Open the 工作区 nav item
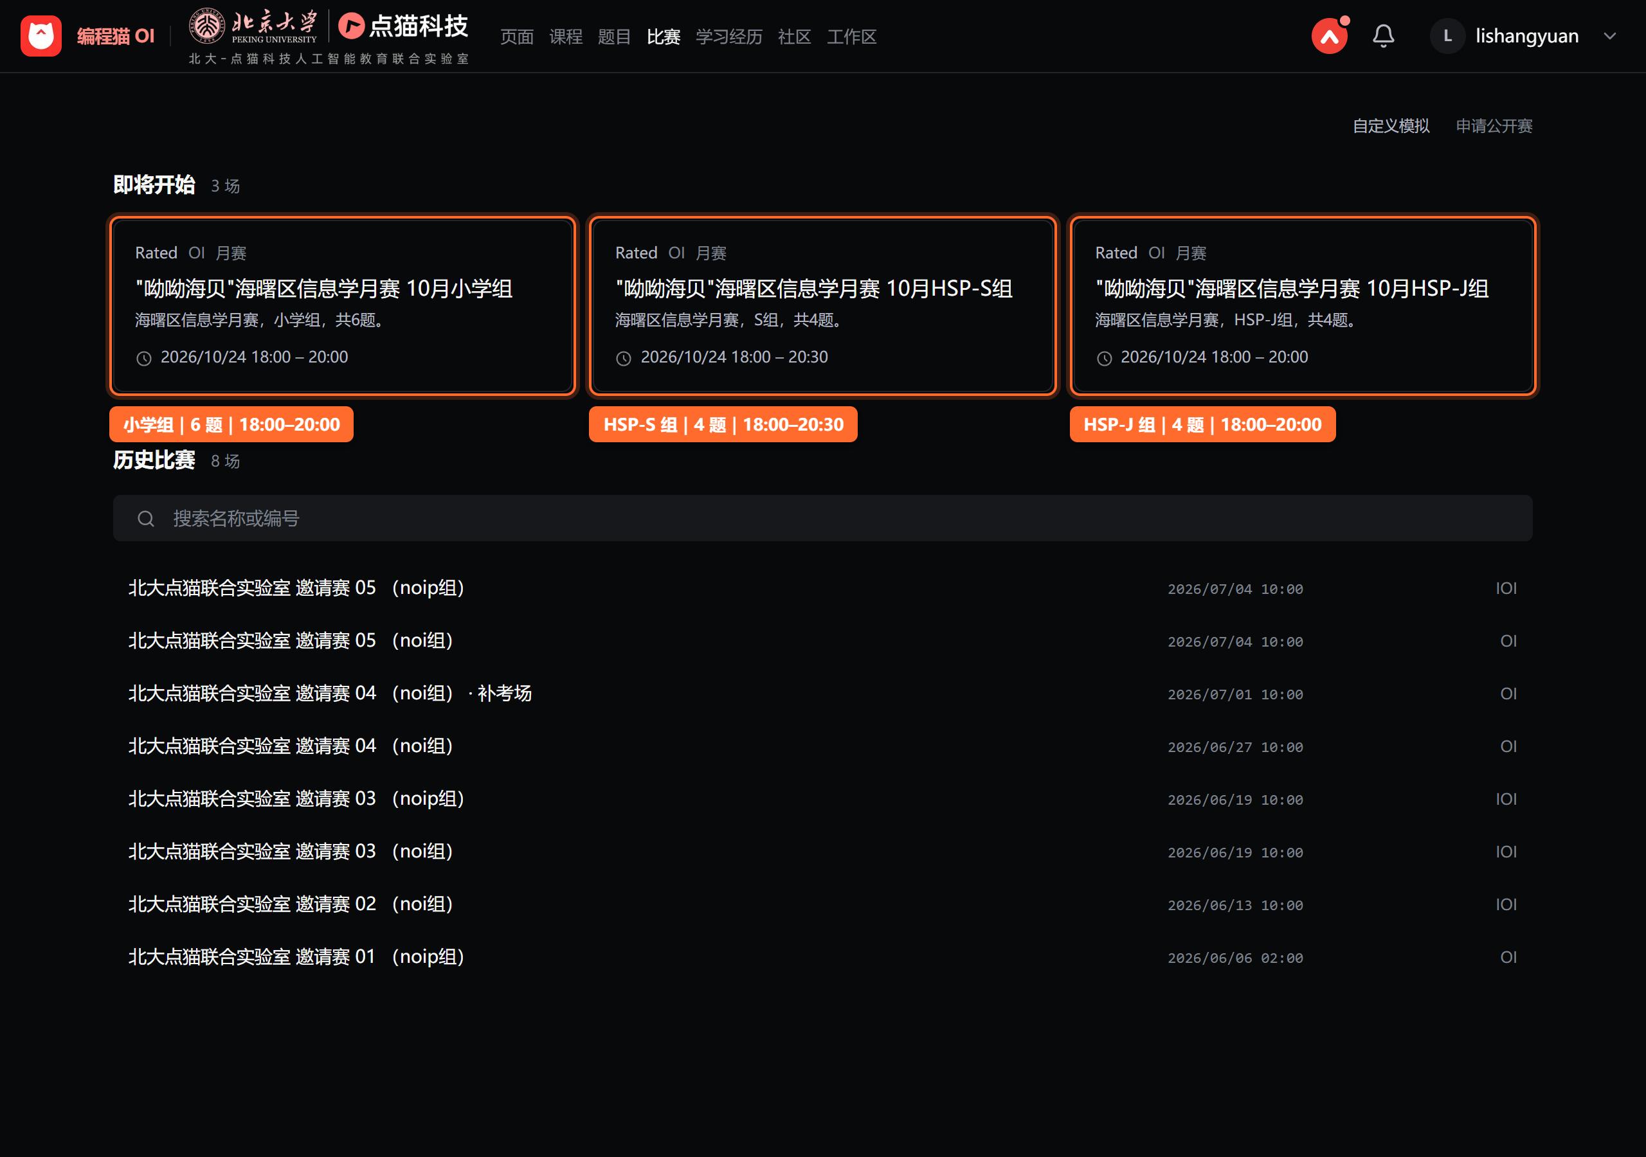The width and height of the screenshot is (1646, 1157). click(x=852, y=37)
